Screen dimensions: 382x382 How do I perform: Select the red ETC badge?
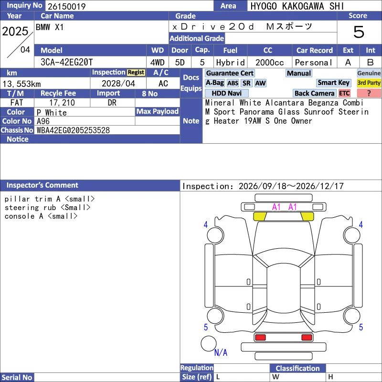tap(344, 93)
